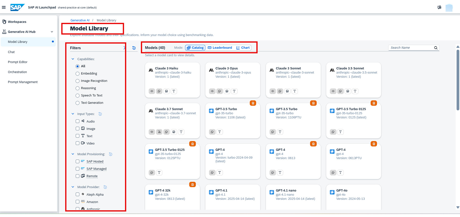Collapse the Model Provider filter section
This screenshot has height=217, width=460.
coord(73,187)
